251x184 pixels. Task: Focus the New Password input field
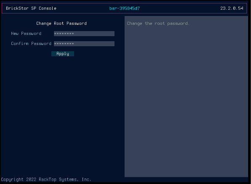84,34
